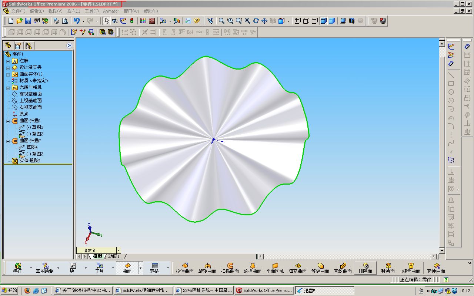Toggle Shaded display mode
This screenshot has width=474, height=296.
[332, 21]
